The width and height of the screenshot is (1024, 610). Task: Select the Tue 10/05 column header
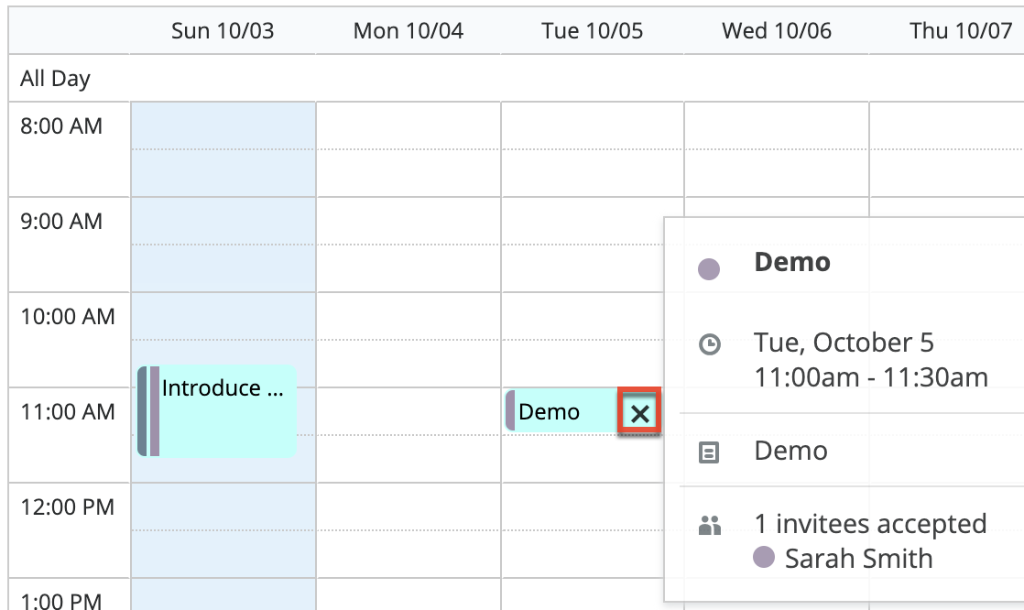593,31
